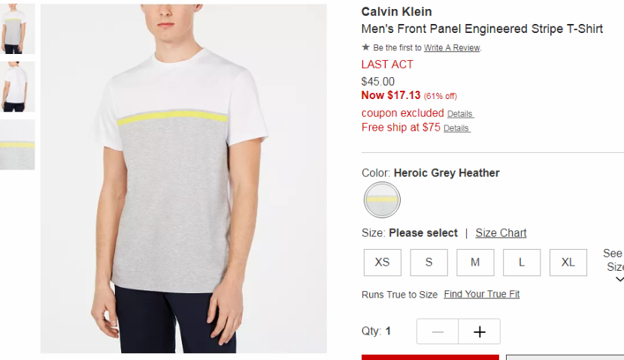The image size is (624, 360).
Task: View Free ship at $75 Details
Action: click(x=457, y=128)
